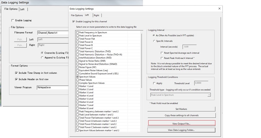
Task: Check Total Power B between marker 1 and 2
Action: [x=77, y=124]
